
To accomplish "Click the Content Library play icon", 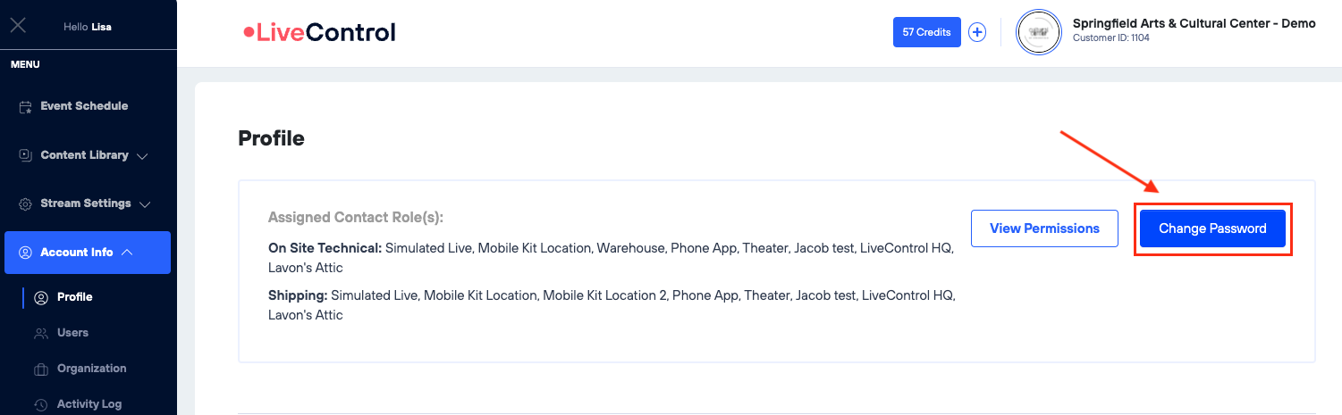I will click(x=26, y=155).
